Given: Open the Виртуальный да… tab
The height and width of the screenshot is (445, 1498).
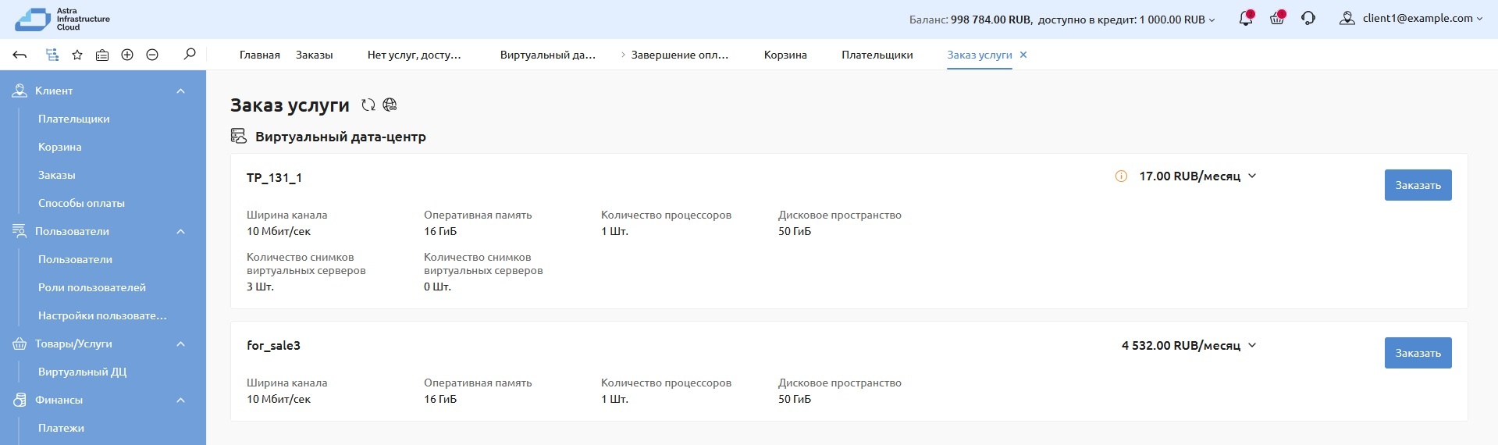Looking at the screenshot, I should (548, 55).
